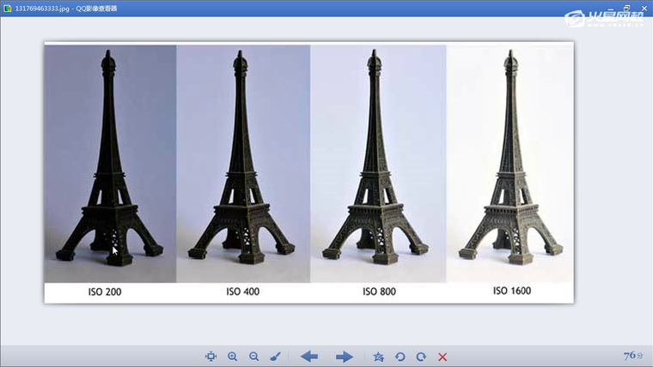The height and width of the screenshot is (367, 653).
Task: Click the 76 score indicator at bottom right
Action: tap(632, 355)
